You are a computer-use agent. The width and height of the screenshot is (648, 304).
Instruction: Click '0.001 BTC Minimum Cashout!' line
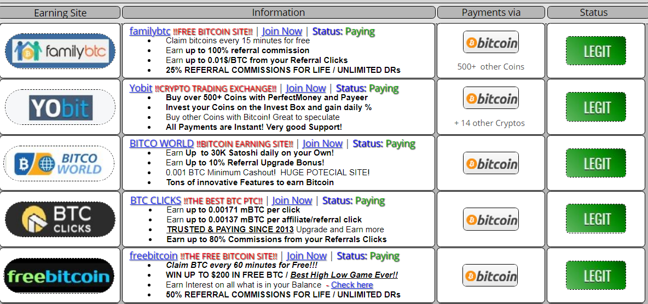tap(268, 173)
